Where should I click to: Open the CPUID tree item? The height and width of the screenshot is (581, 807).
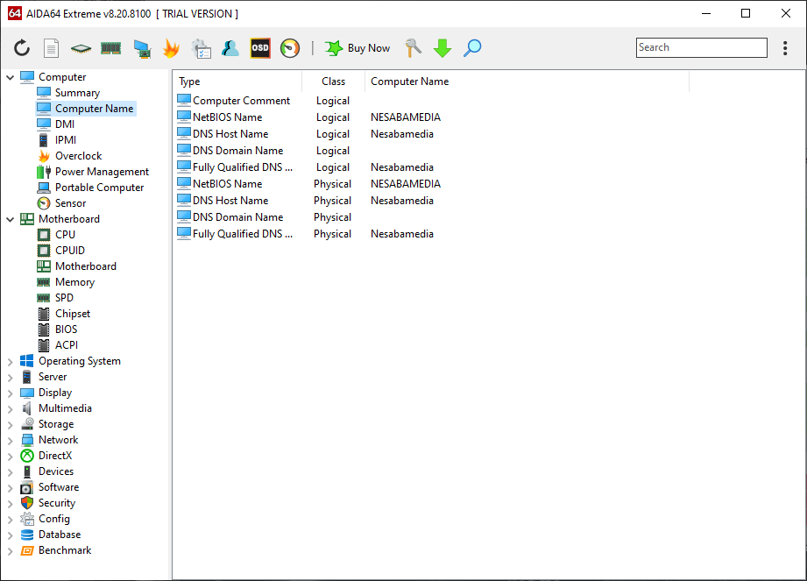coord(70,251)
